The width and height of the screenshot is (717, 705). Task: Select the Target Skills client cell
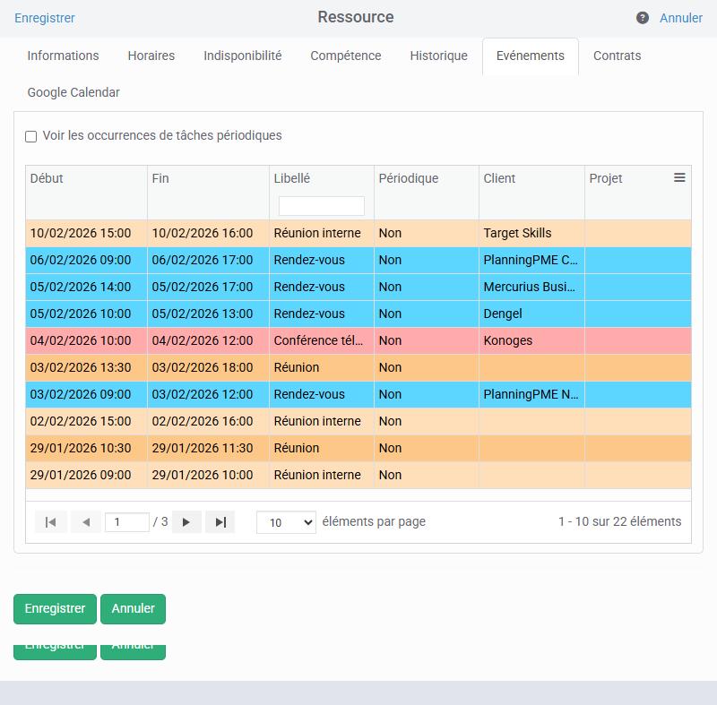pos(531,233)
